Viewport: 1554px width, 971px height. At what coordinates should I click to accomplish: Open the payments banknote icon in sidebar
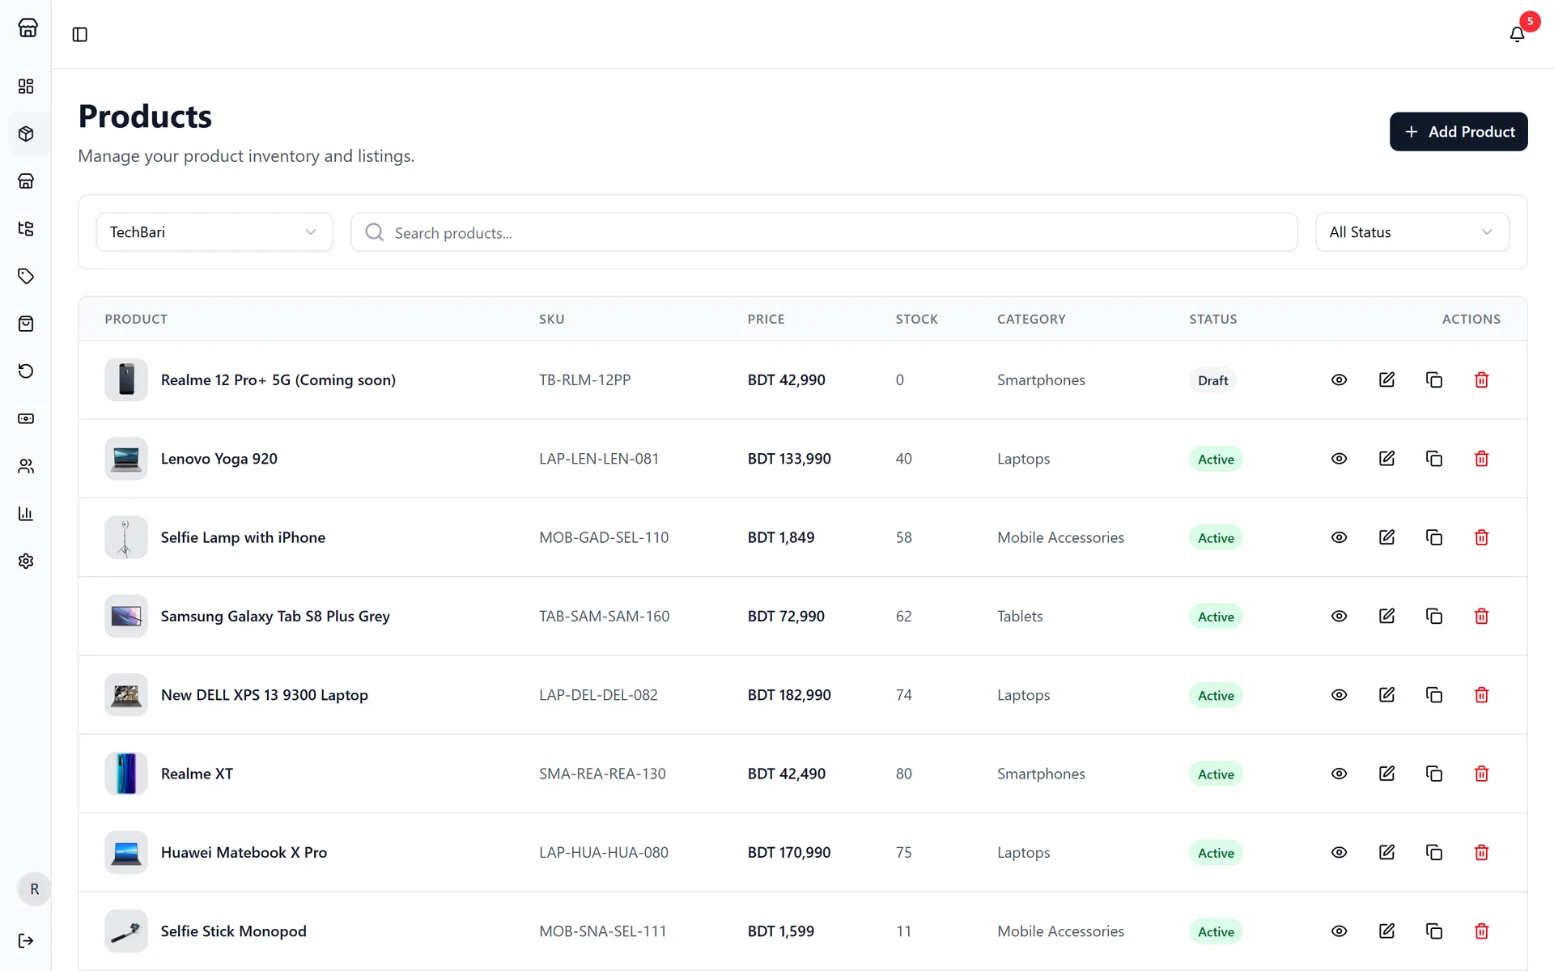(26, 418)
